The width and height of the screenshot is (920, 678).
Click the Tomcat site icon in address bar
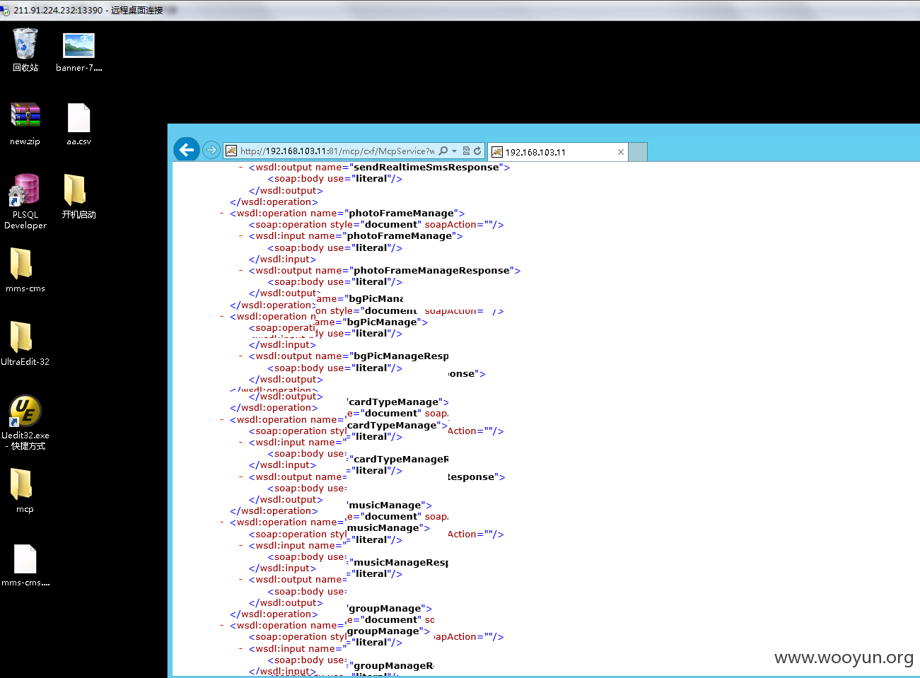(x=231, y=151)
